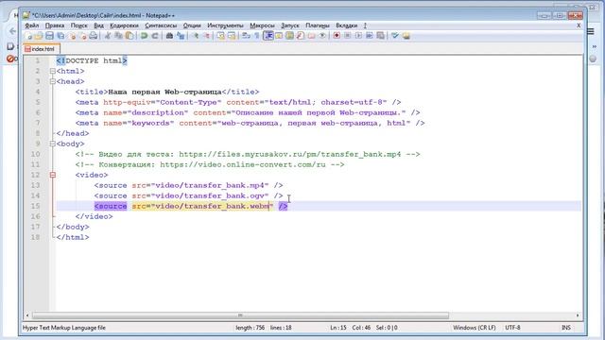This screenshot has width=605, height=340.
Task: Zoom out using the toolbar icon
Action: click(x=206, y=36)
